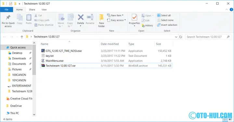The width and height of the screenshot is (234, 122).
Task: Open the Easy access dropdown
Action: pyautogui.click(x=116, y=20)
